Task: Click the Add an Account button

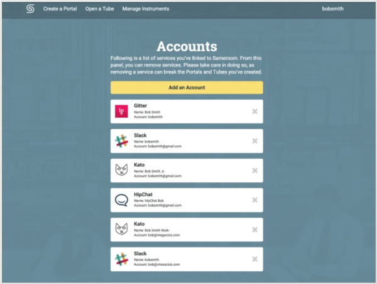Action: [187, 88]
